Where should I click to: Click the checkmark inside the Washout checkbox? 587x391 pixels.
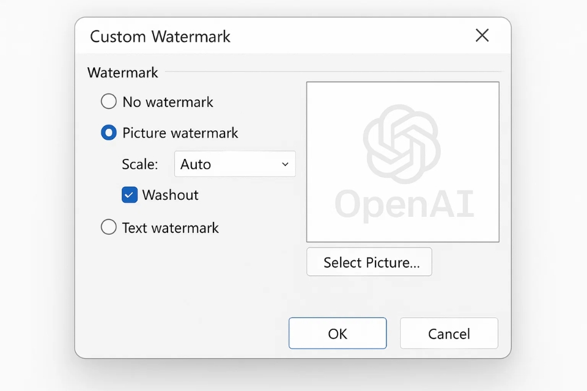pyautogui.click(x=129, y=195)
